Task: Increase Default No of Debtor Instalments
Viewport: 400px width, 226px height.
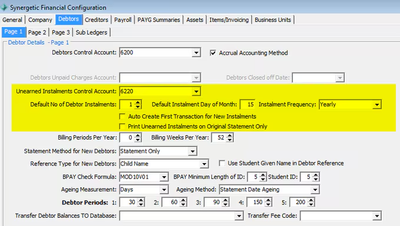Action: click(x=138, y=102)
